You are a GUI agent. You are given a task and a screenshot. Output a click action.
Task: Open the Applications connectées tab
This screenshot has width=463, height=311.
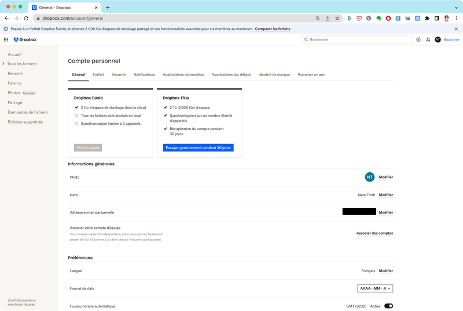pyautogui.click(x=183, y=75)
